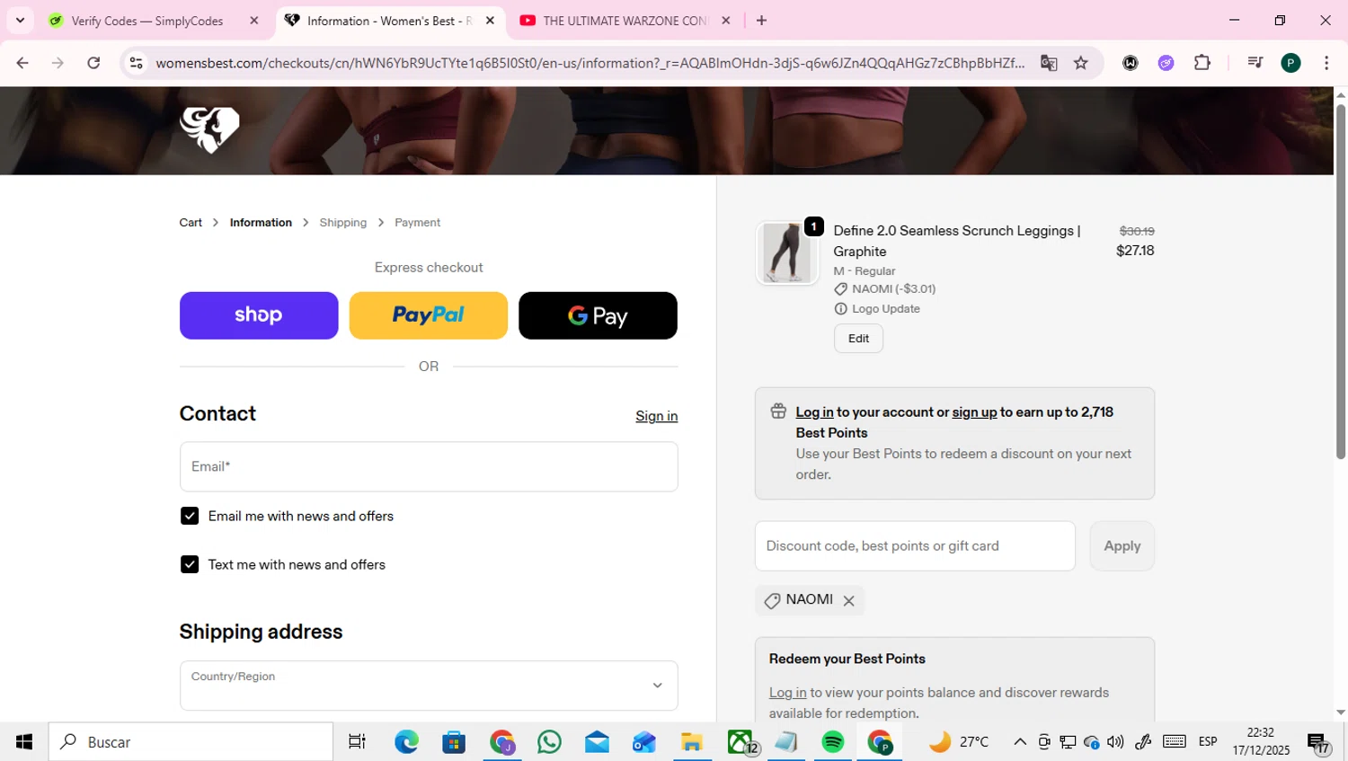Open Spotify from taskbar
Image resolution: width=1348 pixels, height=761 pixels.
click(833, 742)
